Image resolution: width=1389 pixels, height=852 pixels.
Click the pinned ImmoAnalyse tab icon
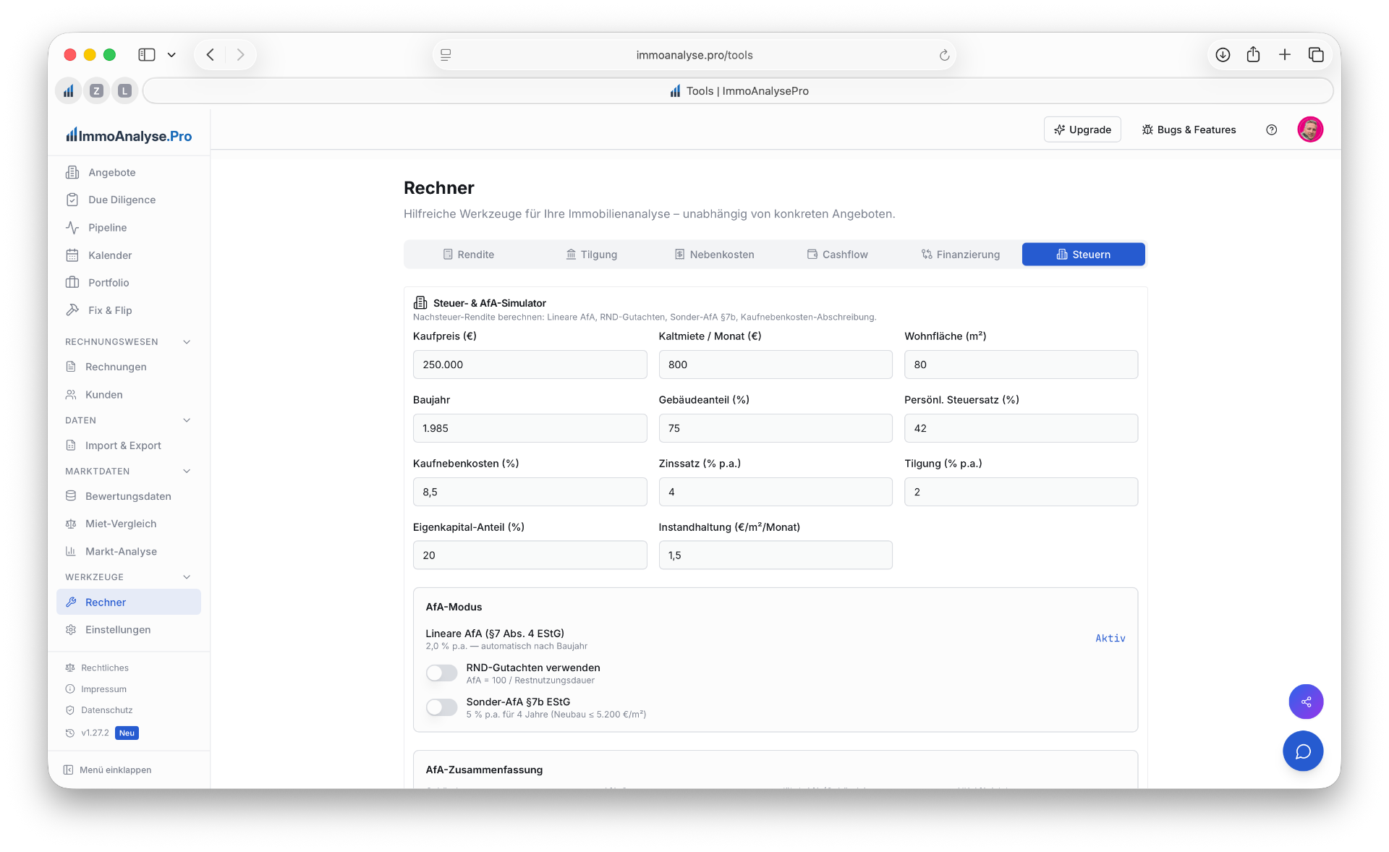click(68, 90)
